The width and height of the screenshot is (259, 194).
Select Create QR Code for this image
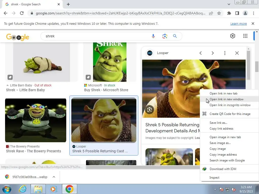pos(229,114)
